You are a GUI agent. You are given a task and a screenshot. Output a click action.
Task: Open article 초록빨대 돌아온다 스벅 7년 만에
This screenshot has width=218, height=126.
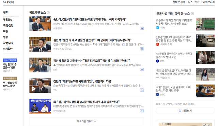174,56
